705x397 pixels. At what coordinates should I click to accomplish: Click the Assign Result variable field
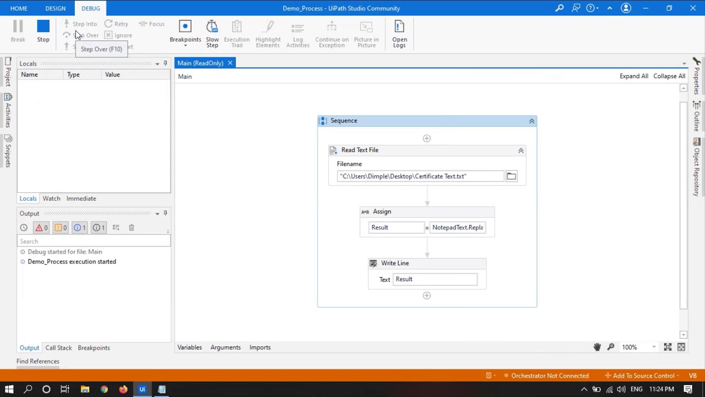(396, 227)
